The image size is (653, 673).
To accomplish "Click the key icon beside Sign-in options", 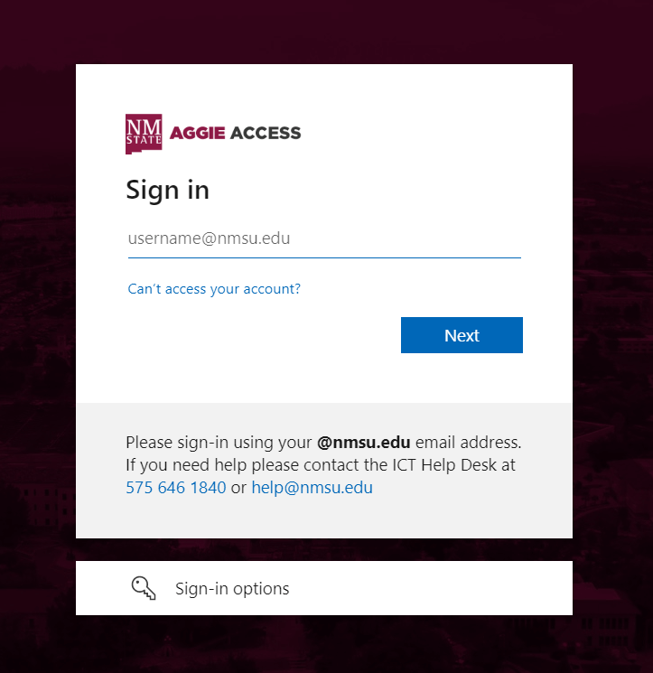I will click(144, 588).
